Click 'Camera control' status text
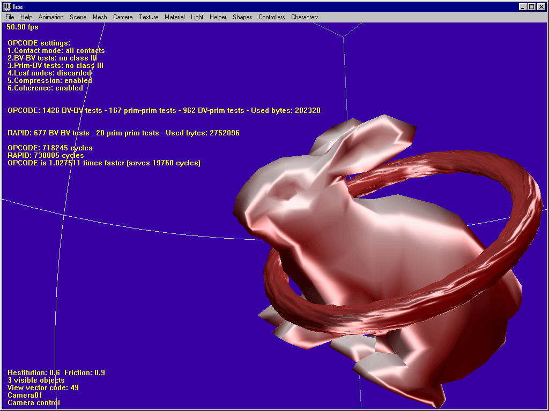The image size is (549, 411). (x=34, y=402)
